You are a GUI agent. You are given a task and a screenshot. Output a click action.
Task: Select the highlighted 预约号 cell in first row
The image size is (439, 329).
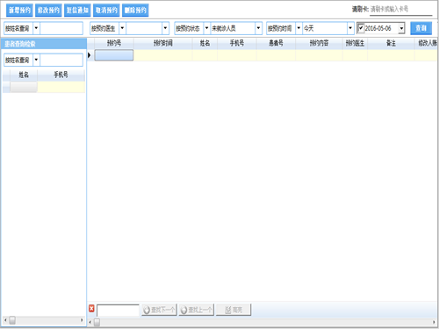coord(114,55)
